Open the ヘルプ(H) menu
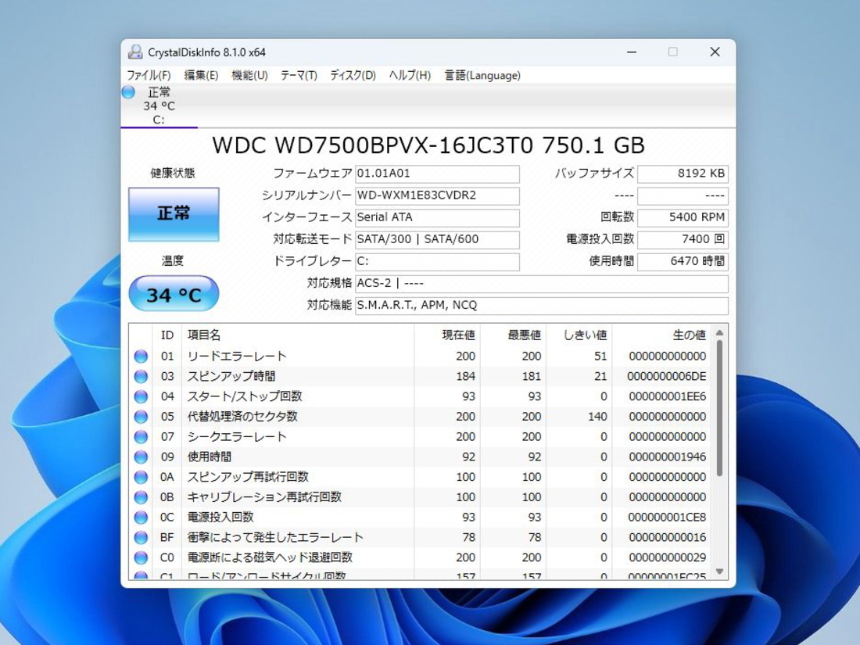Viewport: 860px width, 645px height. coord(410,75)
